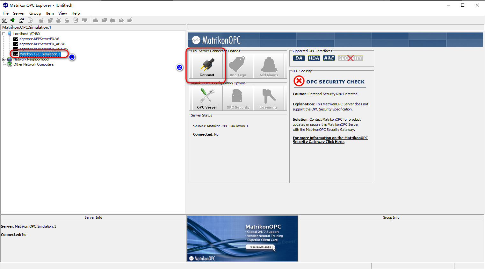Click the network servers toolbar icon
Screen dimensions: 485x269
(x=4, y=20)
